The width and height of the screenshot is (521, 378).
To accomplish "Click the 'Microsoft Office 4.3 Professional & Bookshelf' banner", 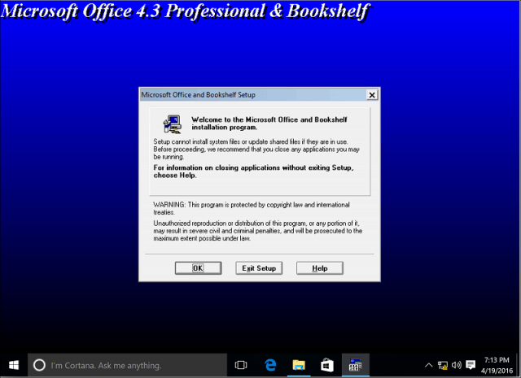I will pyautogui.click(x=185, y=11).
